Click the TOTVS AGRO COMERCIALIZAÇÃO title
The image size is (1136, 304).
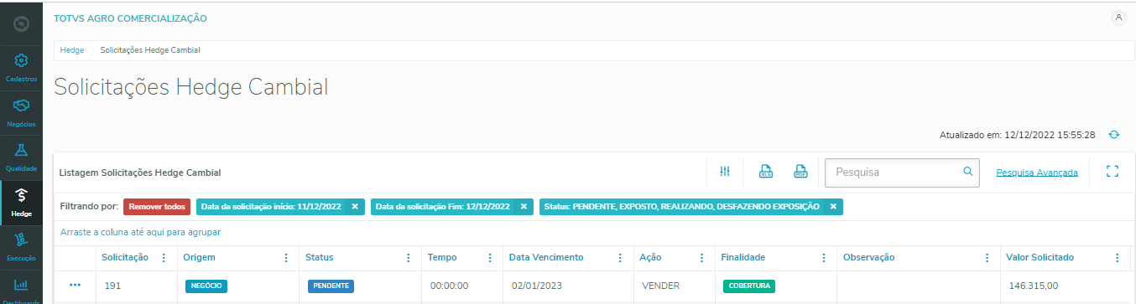point(130,18)
